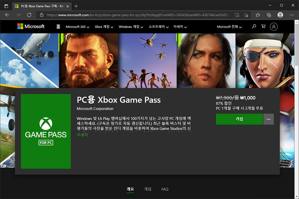Click the eyepatch pirate game artwork
The height and width of the screenshot is (199, 299).
point(265,61)
